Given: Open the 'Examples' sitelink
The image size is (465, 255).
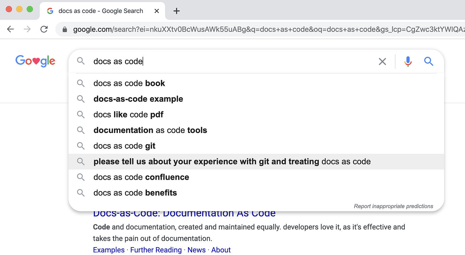Looking at the screenshot, I should (x=109, y=250).
